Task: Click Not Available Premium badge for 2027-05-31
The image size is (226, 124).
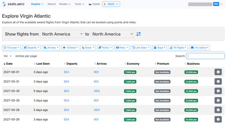Action: tap(162, 82)
